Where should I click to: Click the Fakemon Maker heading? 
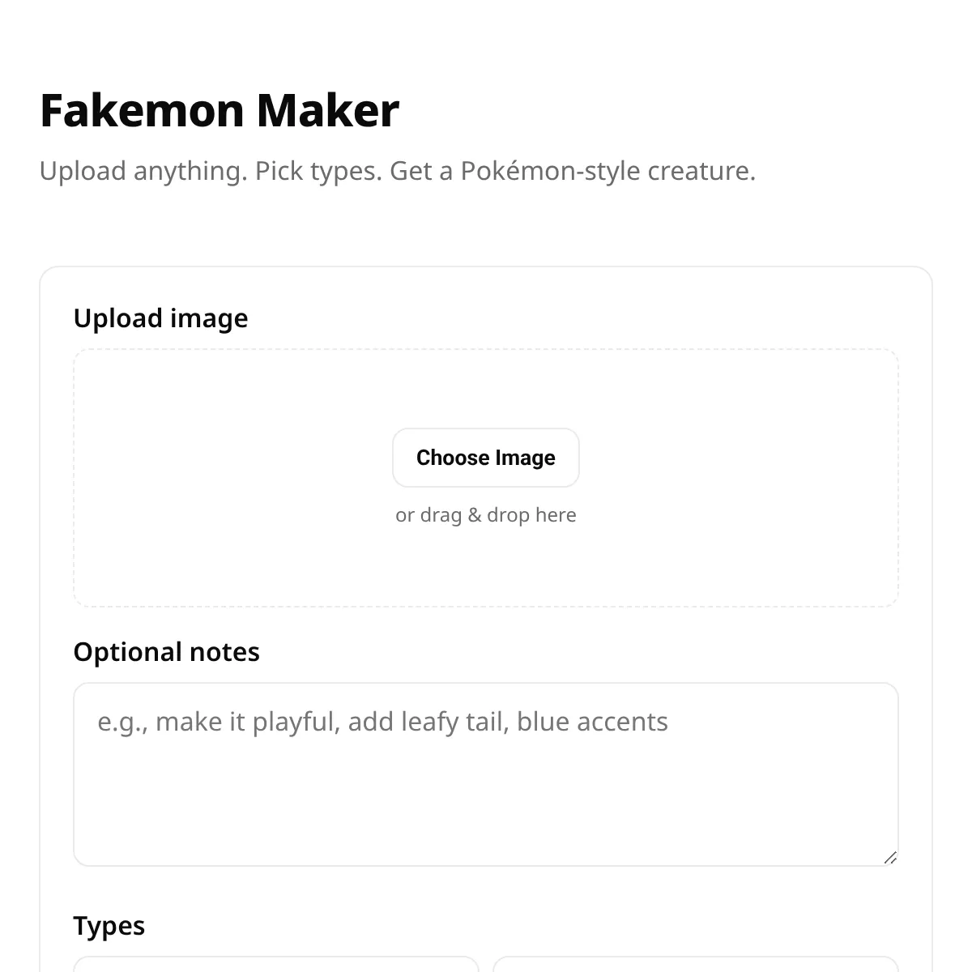click(220, 110)
